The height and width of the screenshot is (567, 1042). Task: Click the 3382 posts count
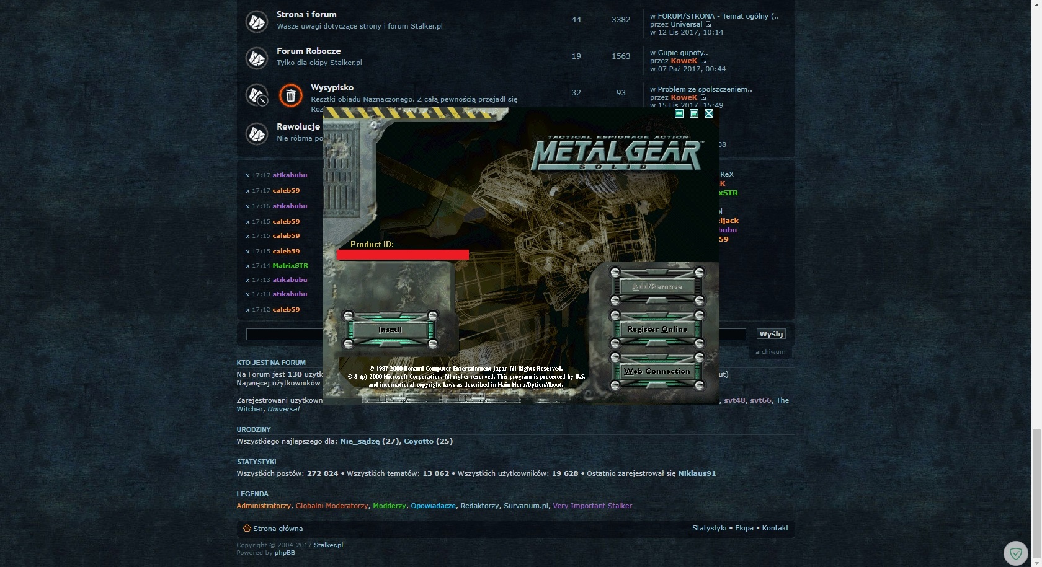coord(621,20)
